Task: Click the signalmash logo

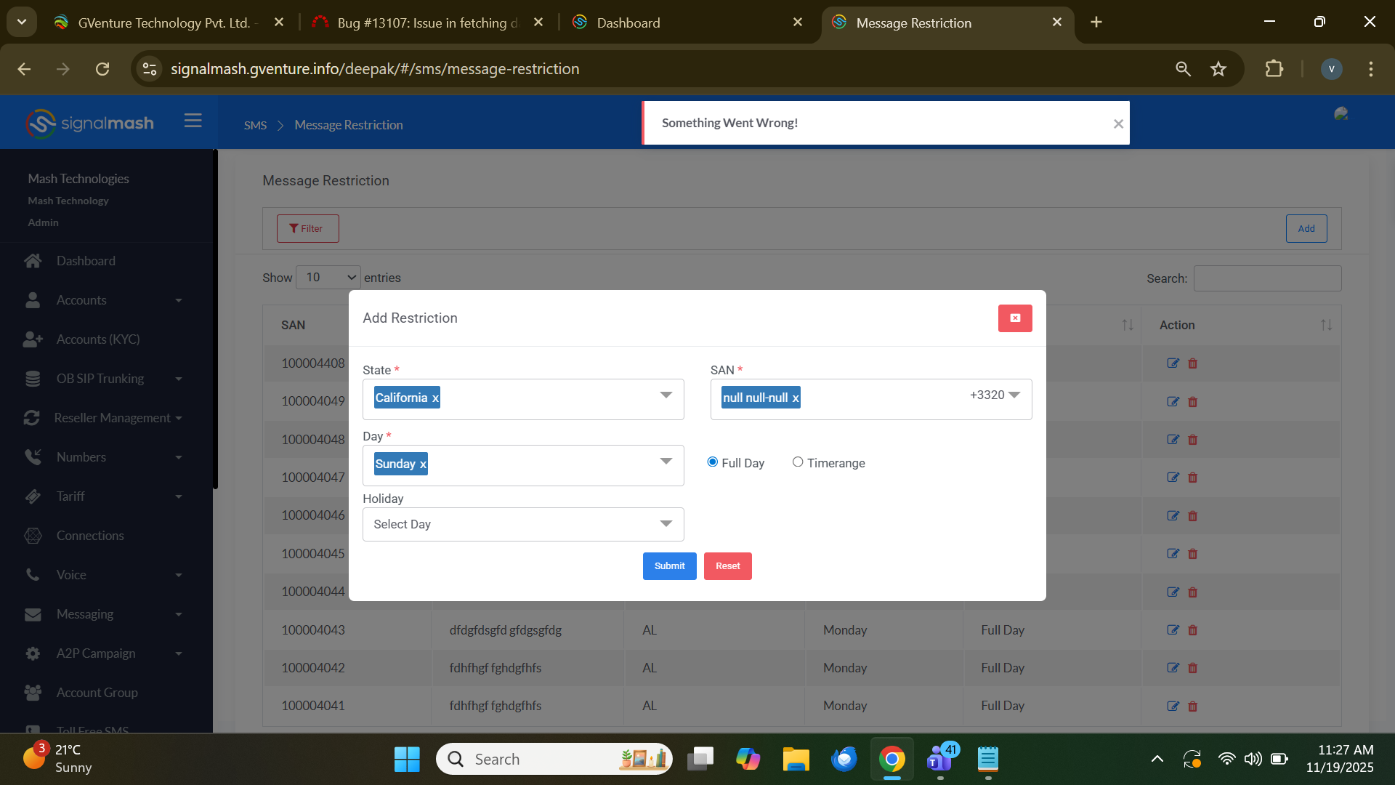Action: click(90, 124)
